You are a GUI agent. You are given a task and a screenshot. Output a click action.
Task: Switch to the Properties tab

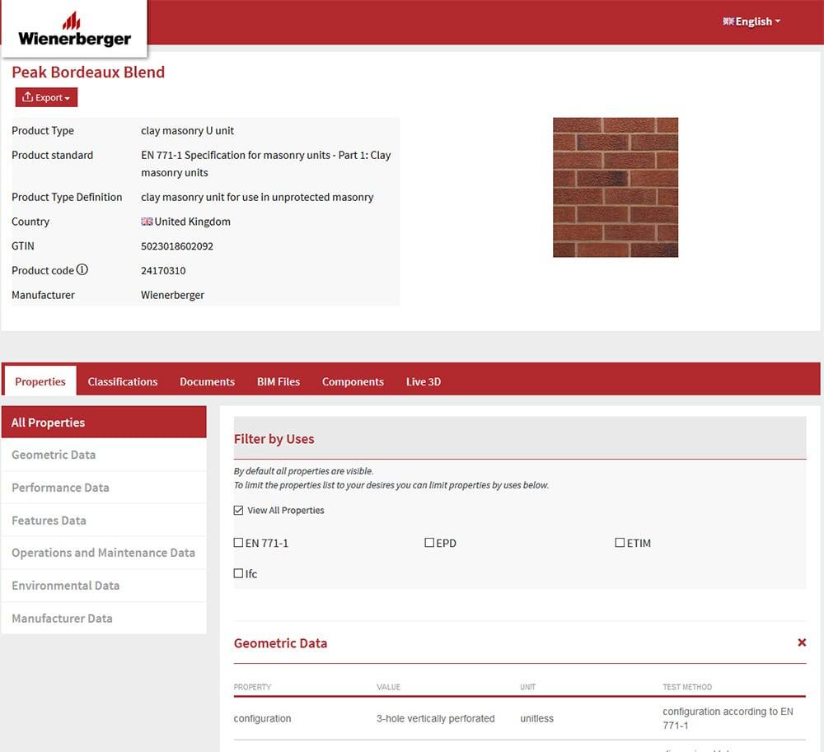40,381
